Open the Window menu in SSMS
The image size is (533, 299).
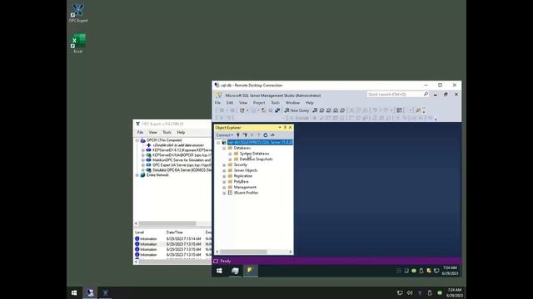coord(292,103)
